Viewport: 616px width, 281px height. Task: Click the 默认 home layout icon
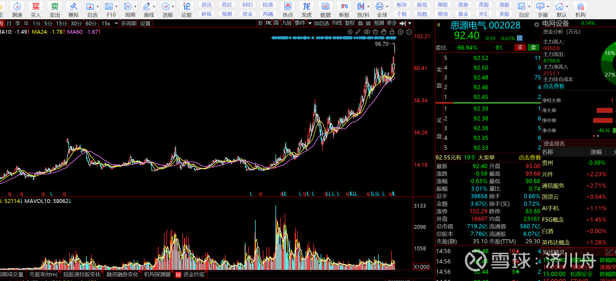coord(559,6)
